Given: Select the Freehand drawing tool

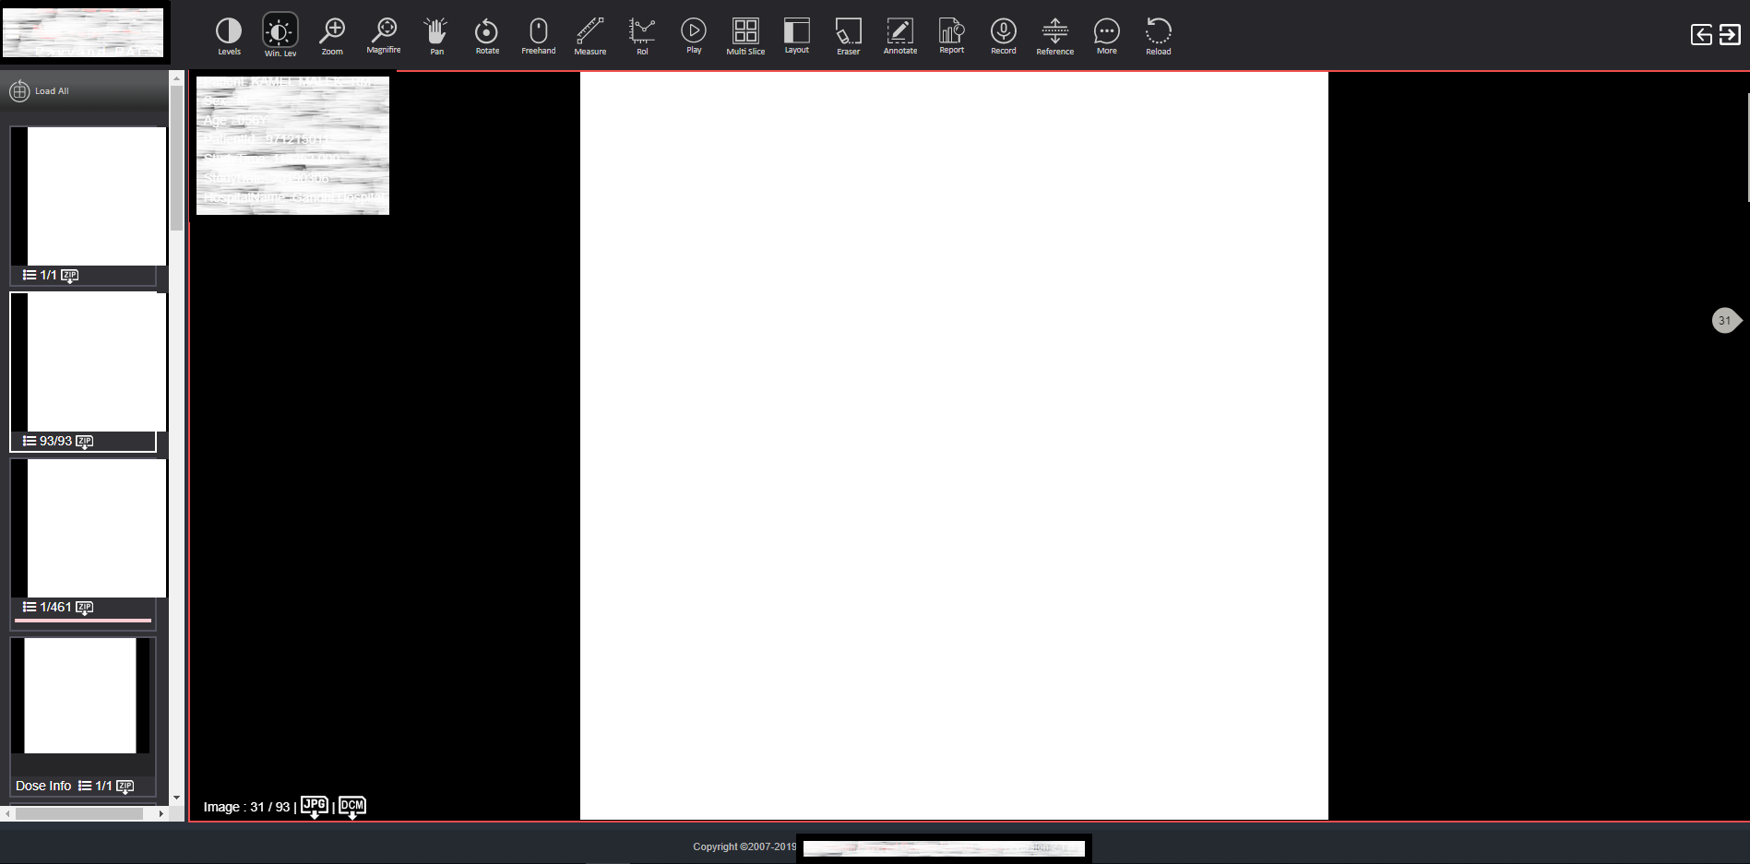Looking at the screenshot, I should 538,33.
